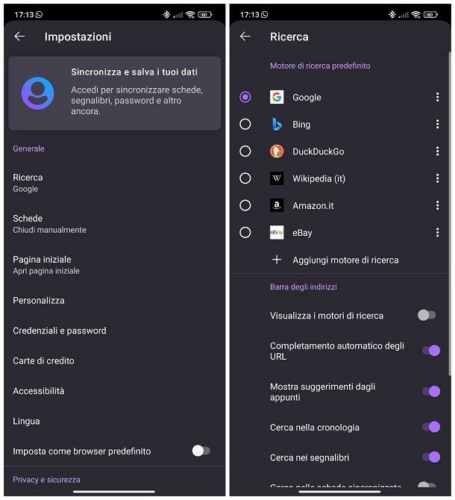This screenshot has width=455, height=500.
Task: Select Bing radio button
Action: pyautogui.click(x=245, y=125)
